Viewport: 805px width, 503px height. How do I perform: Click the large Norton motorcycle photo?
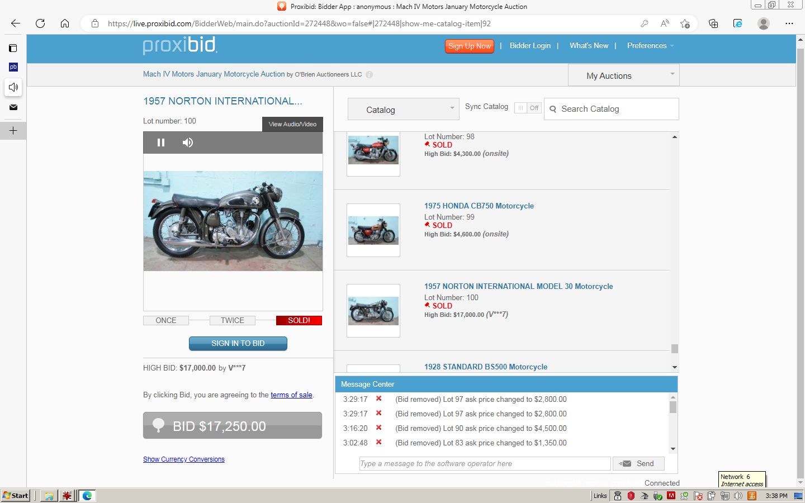pyautogui.click(x=233, y=221)
